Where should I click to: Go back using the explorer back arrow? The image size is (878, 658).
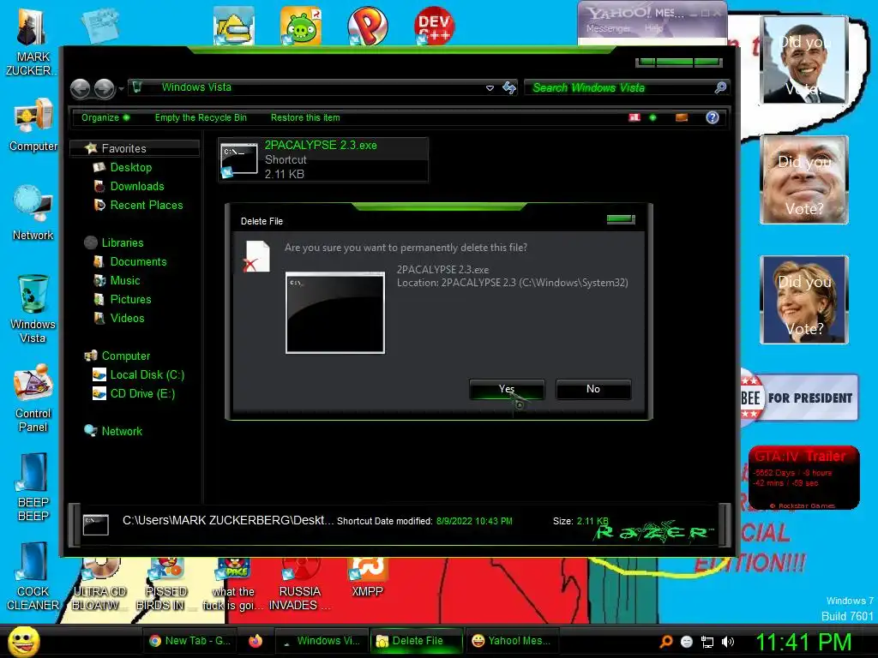[x=81, y=88]
